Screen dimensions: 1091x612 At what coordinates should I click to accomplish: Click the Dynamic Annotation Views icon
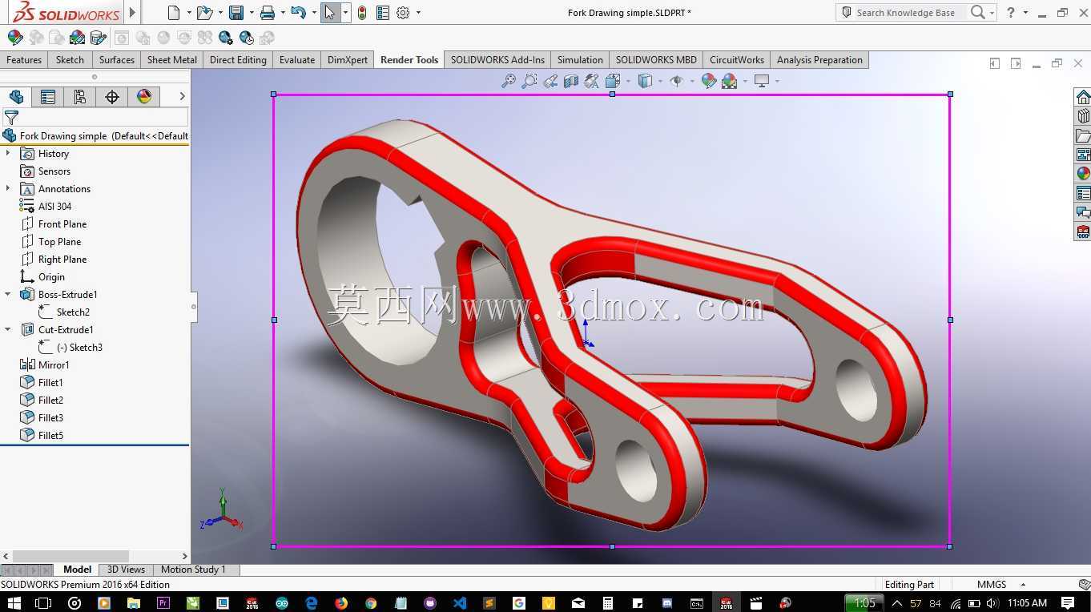[x=592, y=81]
